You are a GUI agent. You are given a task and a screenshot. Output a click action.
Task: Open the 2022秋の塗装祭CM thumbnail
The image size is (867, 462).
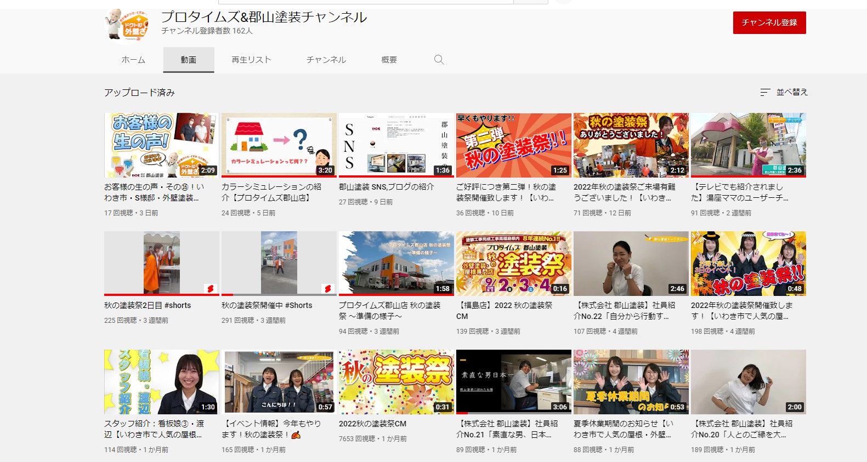[396, 381]
